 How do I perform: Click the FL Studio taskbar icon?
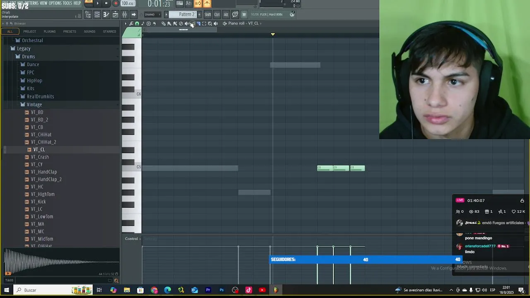(x=275, y=290)
